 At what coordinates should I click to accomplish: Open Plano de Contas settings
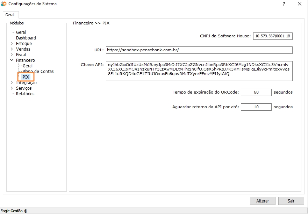coord(38,72)
